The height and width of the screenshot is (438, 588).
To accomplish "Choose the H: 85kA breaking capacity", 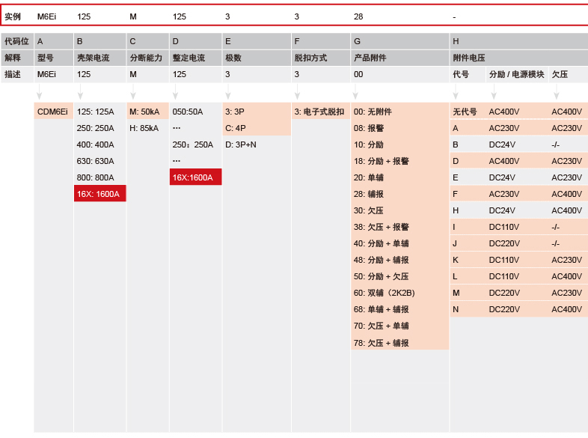I will [x=144, y=128].
